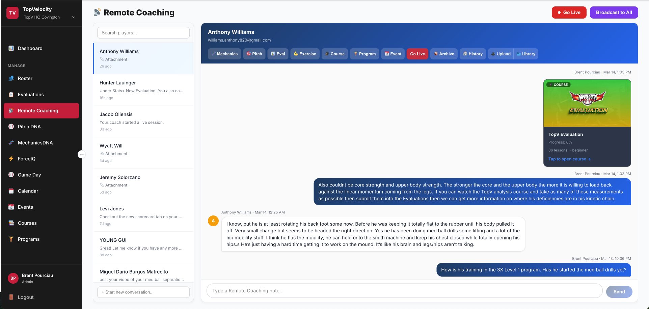
Task: Click the Program trophy button
Action: pos(364,54)
